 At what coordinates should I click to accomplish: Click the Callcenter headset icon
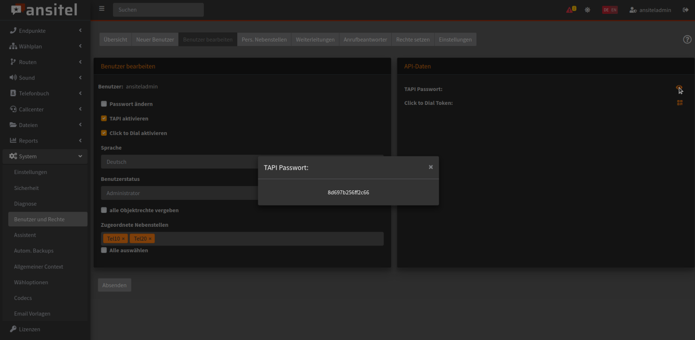13,109
